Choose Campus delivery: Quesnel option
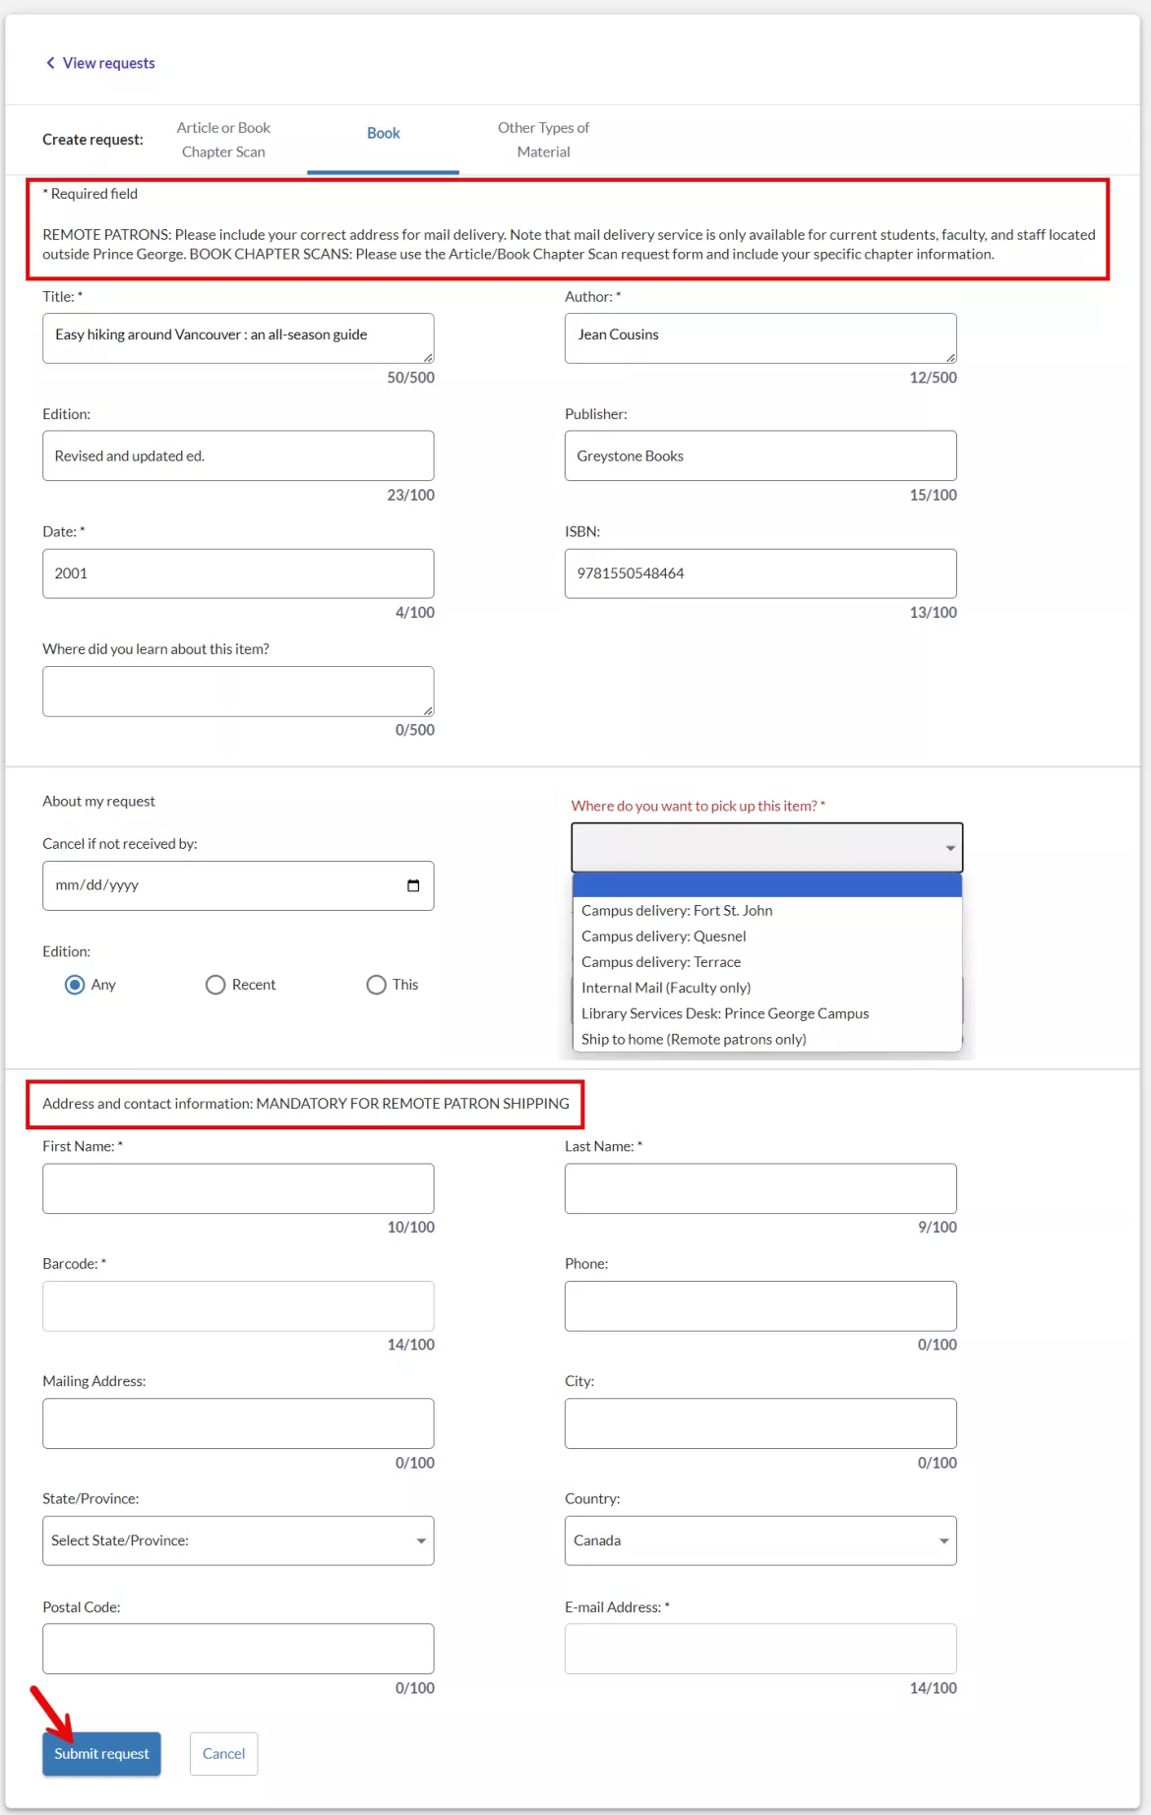This screenshot has width=1151, height=1815. coord(767,936)
